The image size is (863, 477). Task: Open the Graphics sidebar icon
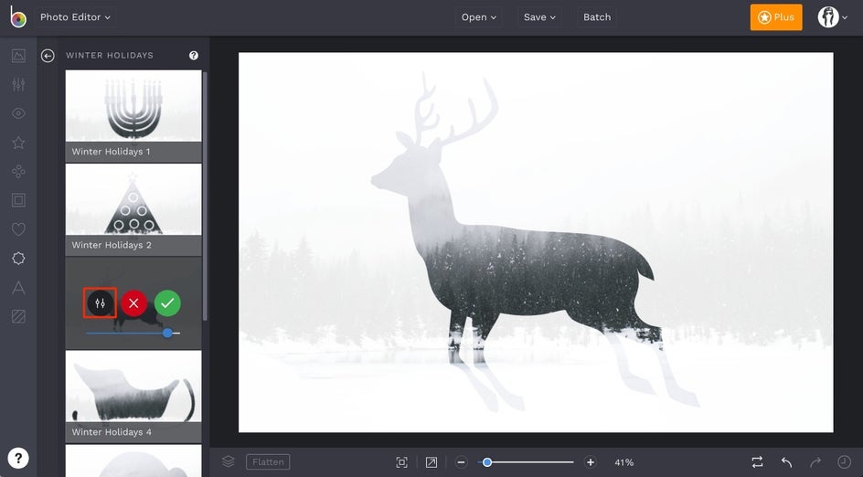(18, 258)
